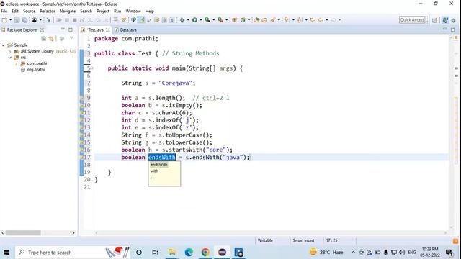
Task: Click the Package Explorer horizontal scrollbar
Action: [23, 233]
